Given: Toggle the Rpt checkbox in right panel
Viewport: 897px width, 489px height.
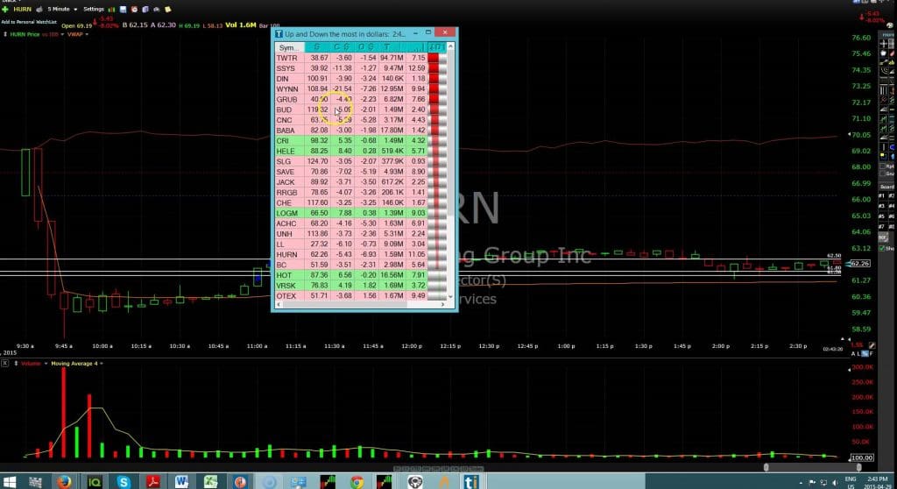Looking at the screenshot, I should coord(883,166).
